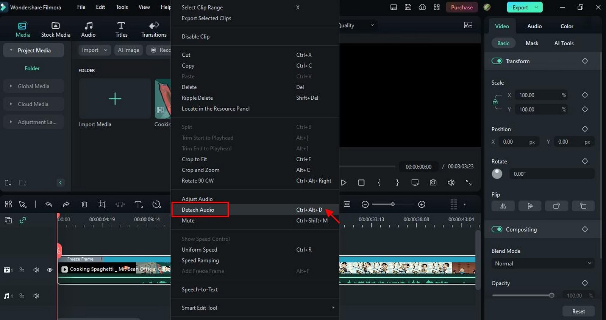Hide video track with eye icon

pyautogui.click(x=50, y=270)
